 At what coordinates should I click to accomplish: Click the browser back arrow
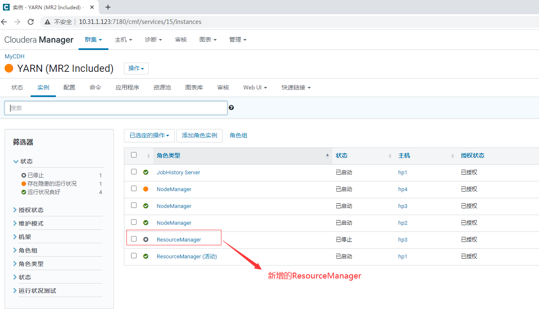(x=4, y=21)
